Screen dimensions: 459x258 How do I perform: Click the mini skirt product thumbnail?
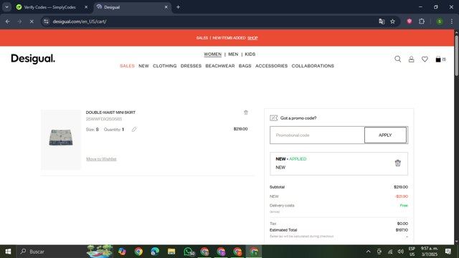click(61, 139)
